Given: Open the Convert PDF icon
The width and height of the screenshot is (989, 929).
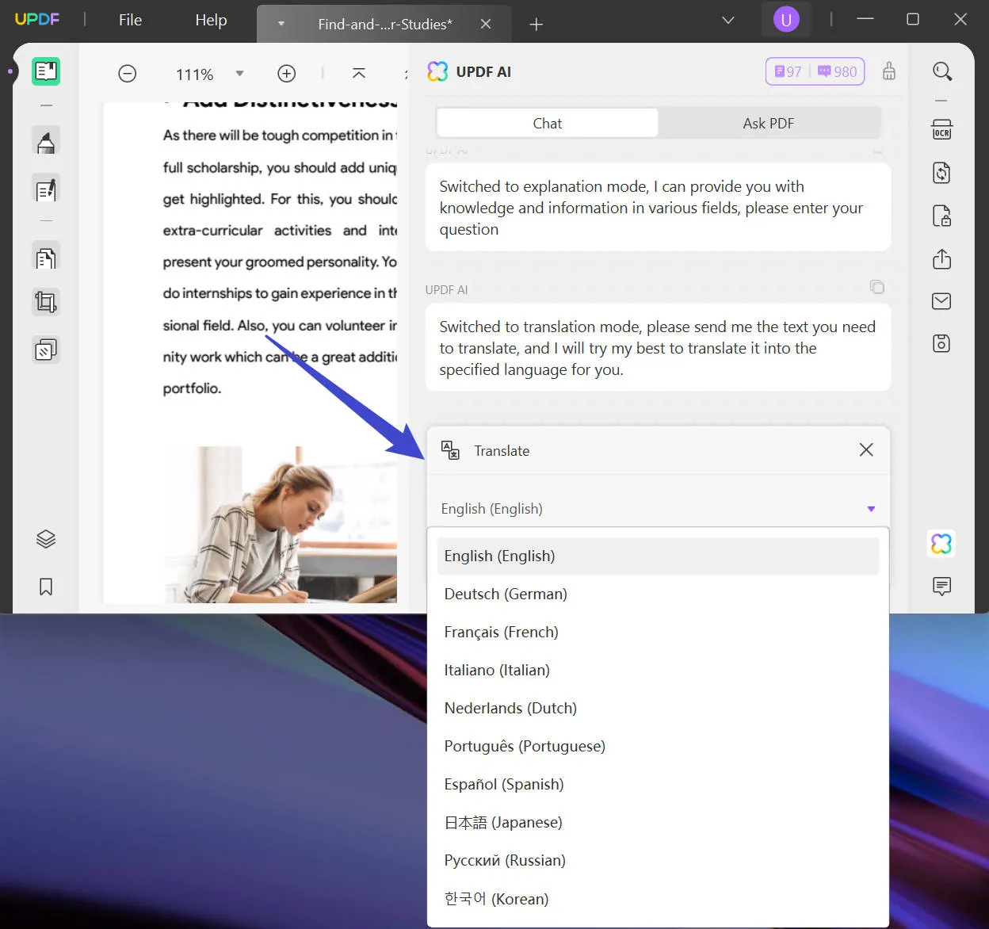Looking at the screenshot, I should [x=941, y=173].
